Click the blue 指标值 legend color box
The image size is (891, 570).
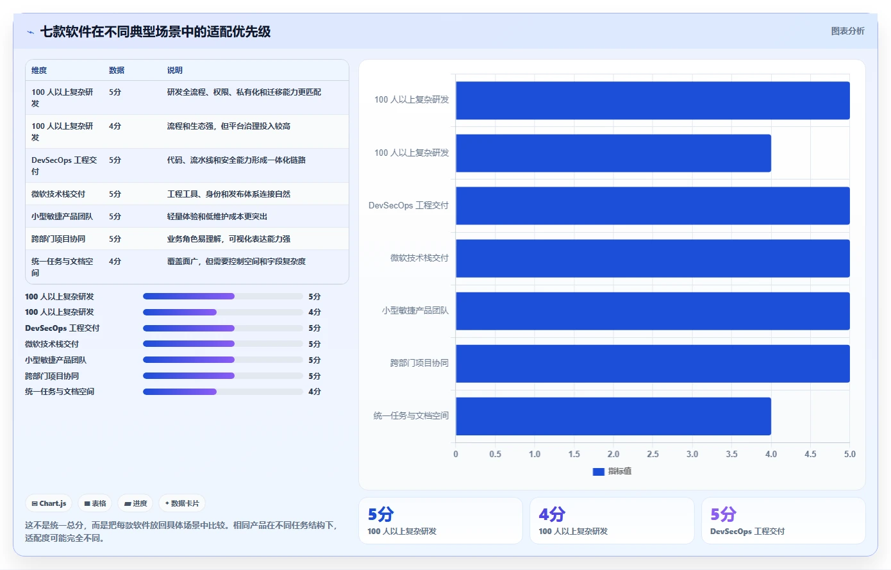(599, 471)
